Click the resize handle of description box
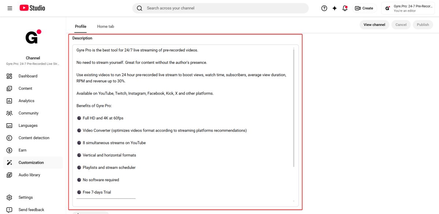The height and width of the screenshot is (214, 439). coord(294,201)
